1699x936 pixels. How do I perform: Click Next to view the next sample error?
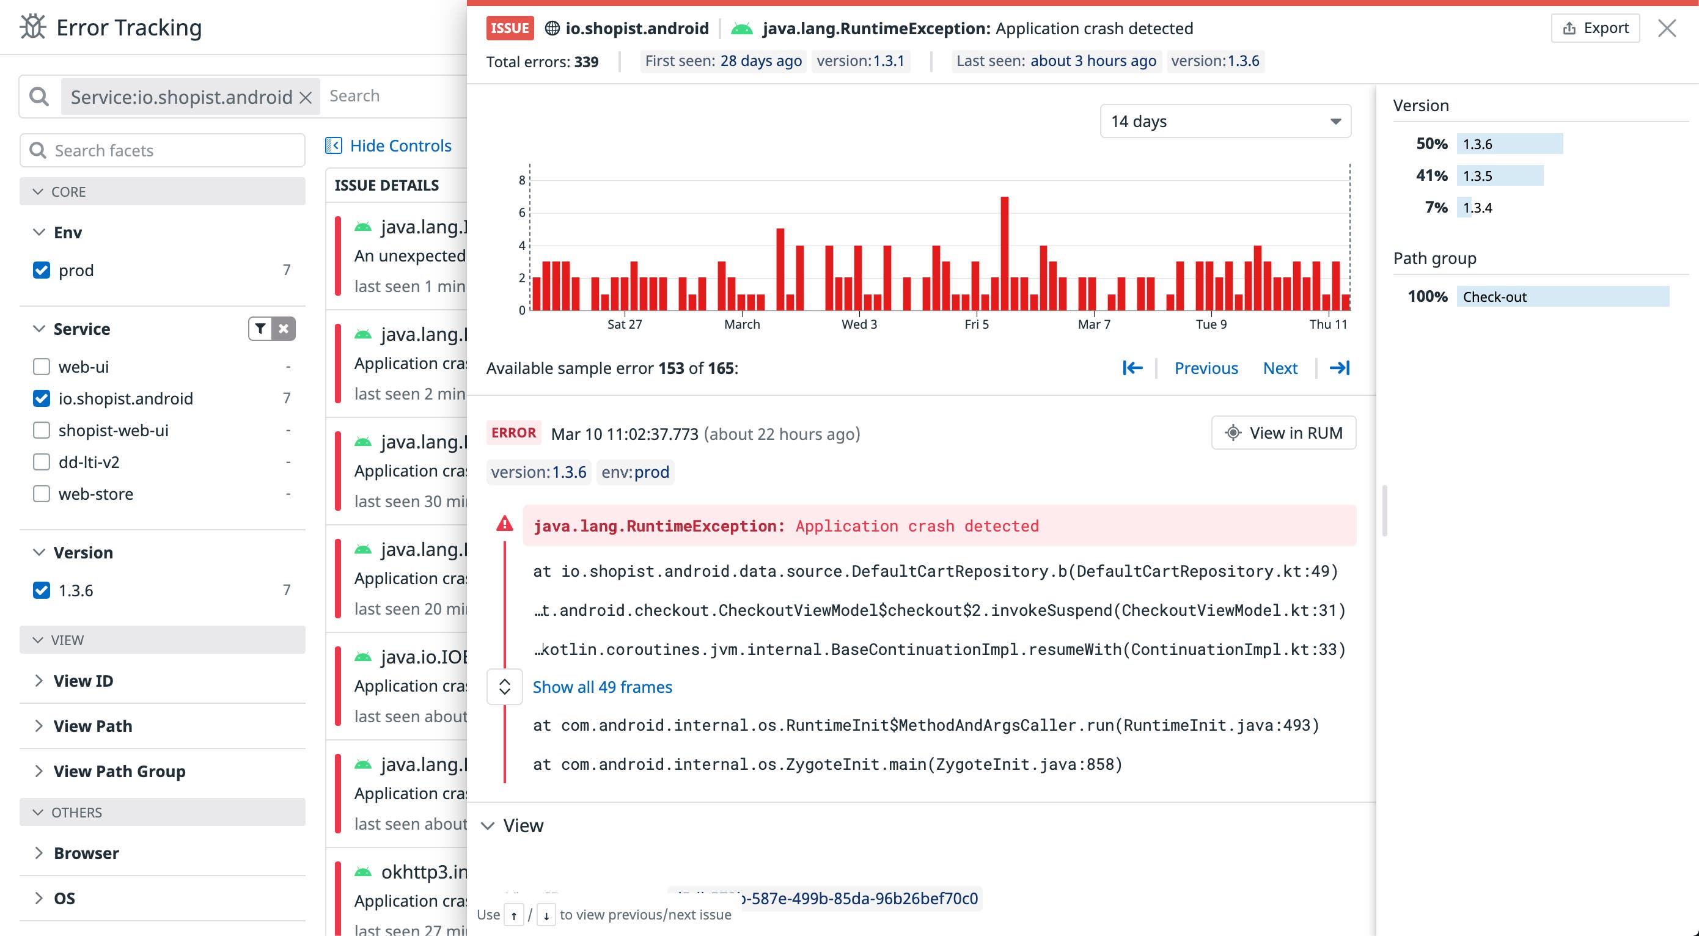coord(1280,368)
